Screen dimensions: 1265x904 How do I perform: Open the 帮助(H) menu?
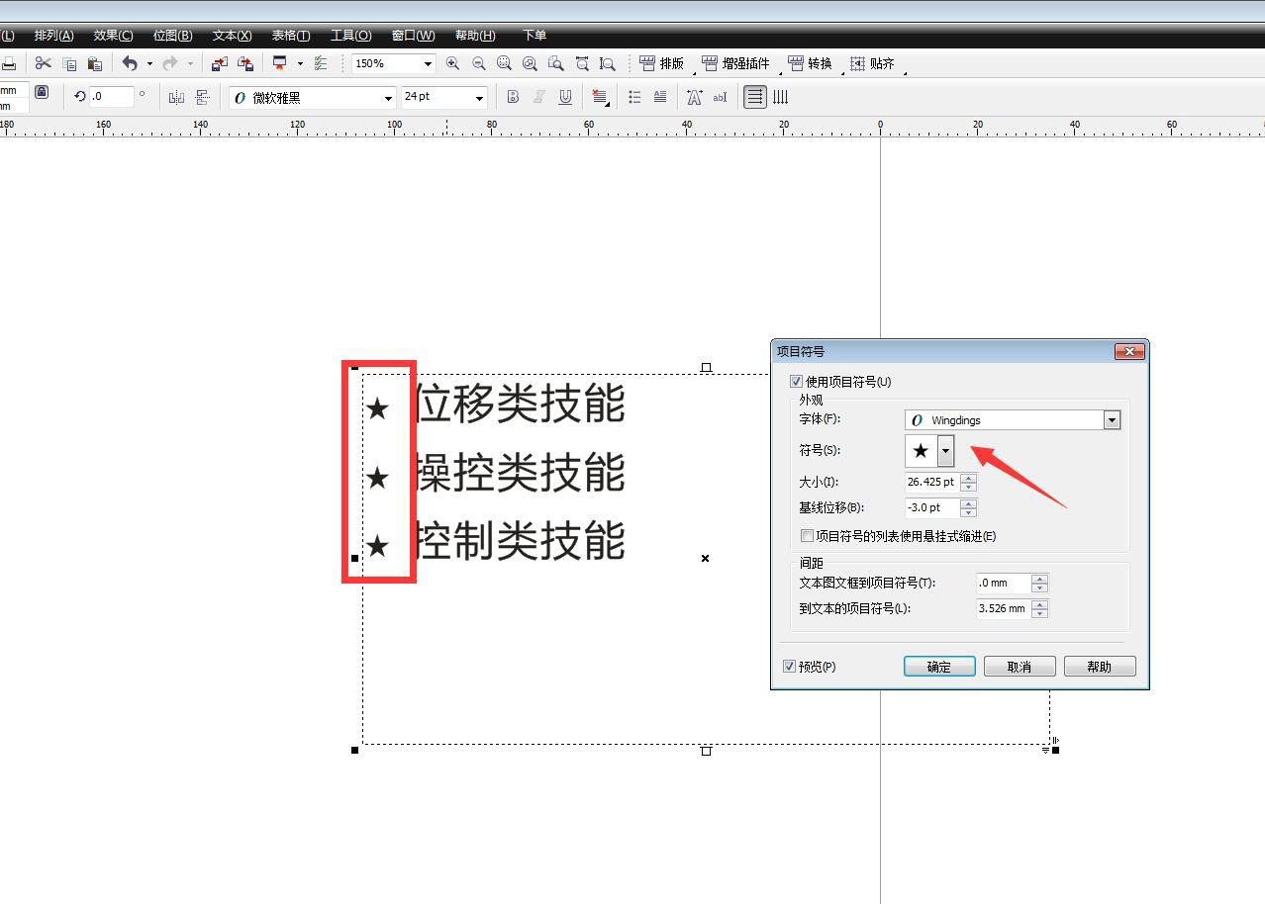tap(474, 35)
